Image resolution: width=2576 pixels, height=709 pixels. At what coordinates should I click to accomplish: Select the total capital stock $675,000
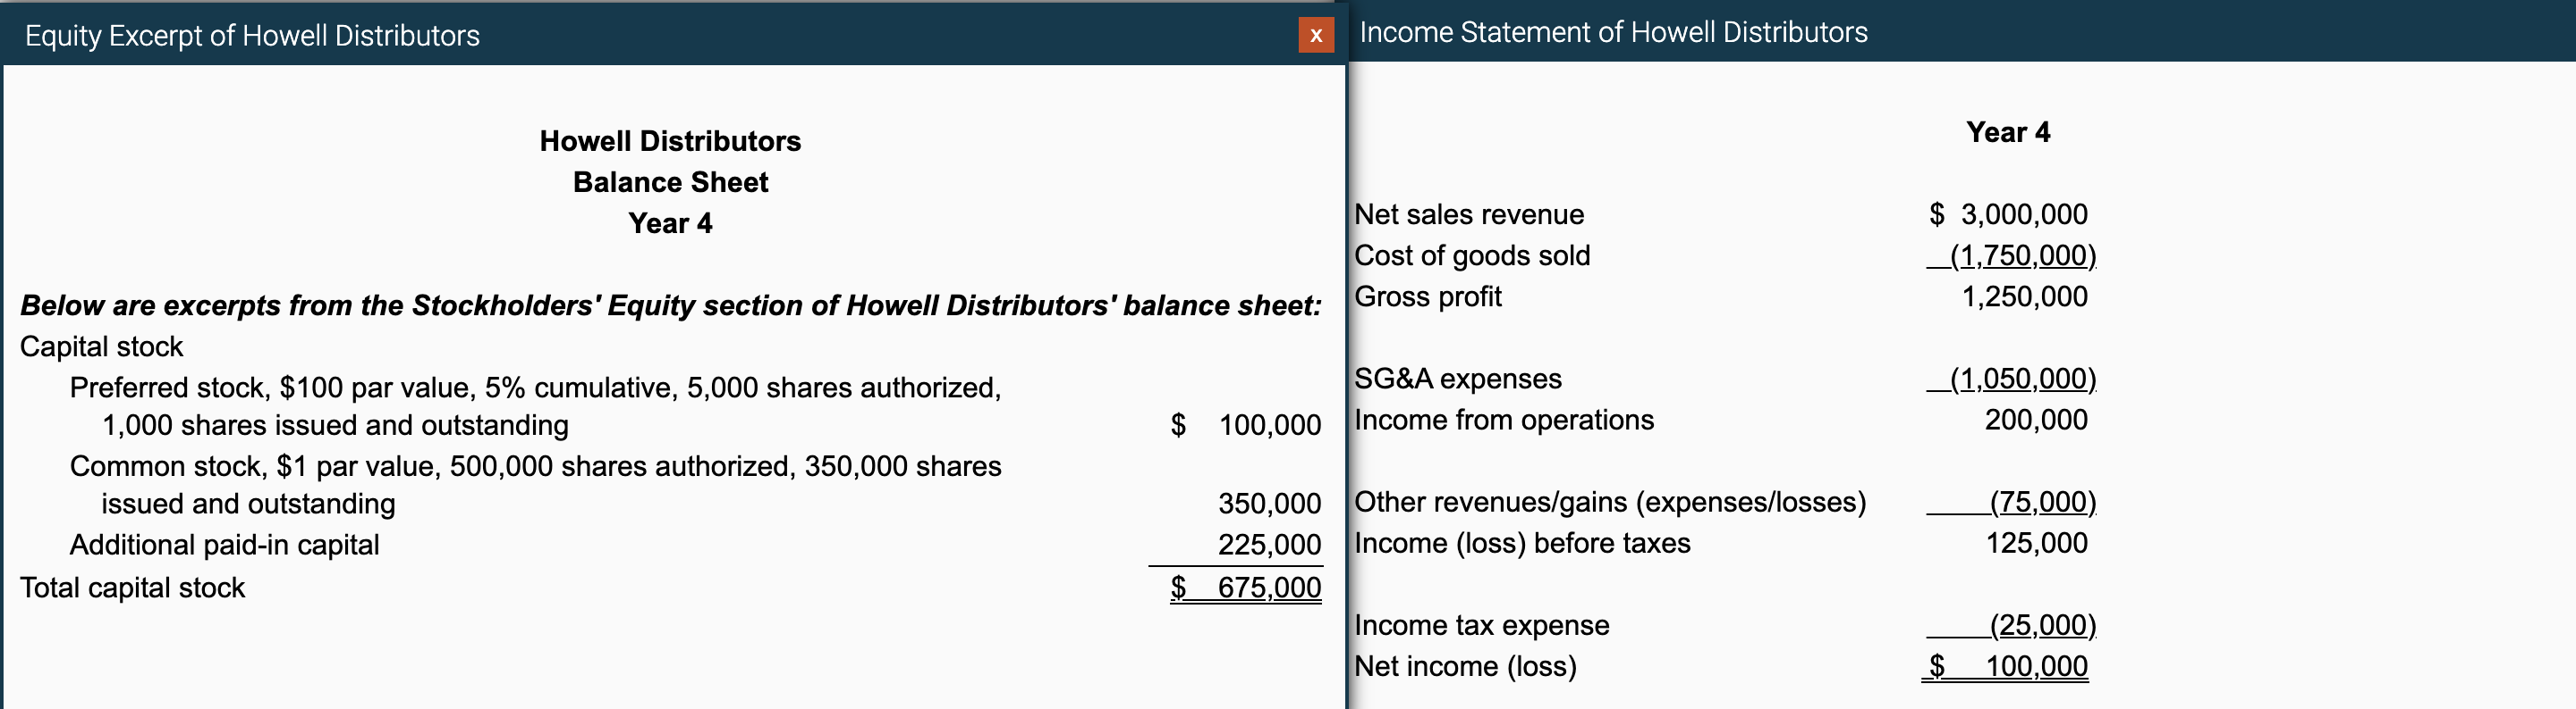point(1245,588)
